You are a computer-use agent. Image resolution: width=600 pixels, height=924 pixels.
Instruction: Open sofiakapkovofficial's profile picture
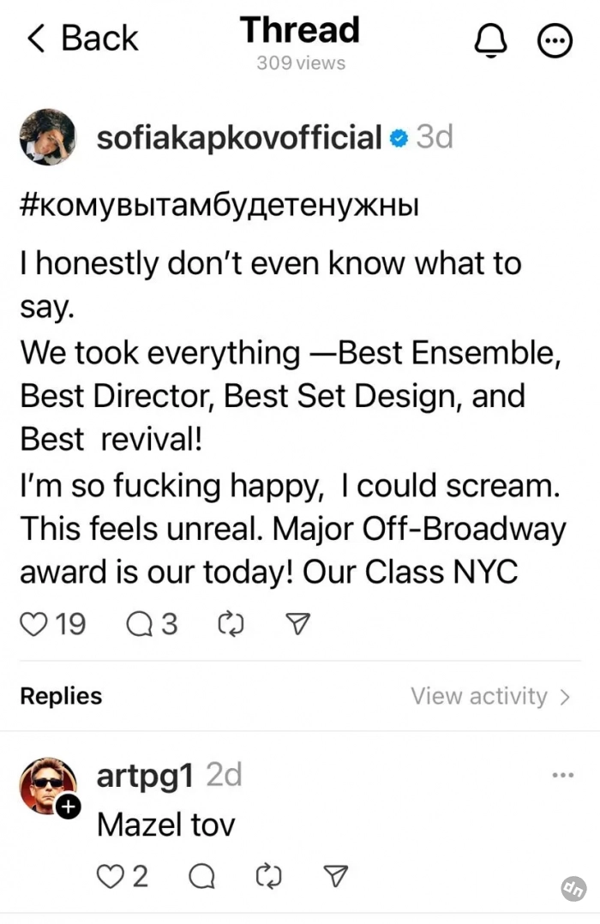click(x=47, y=137)
